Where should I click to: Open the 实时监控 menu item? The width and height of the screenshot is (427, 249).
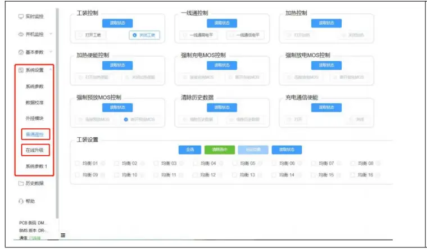(34, 17)
